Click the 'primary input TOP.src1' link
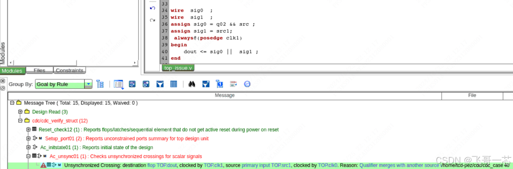Screen dimensions: 513x169 coord(266,166)
